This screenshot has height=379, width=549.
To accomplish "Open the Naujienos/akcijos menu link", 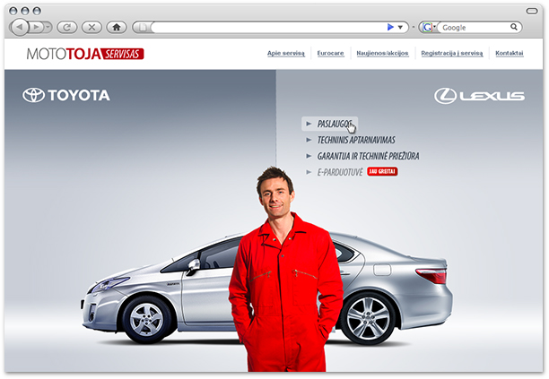I will click(x=382, y=53).
